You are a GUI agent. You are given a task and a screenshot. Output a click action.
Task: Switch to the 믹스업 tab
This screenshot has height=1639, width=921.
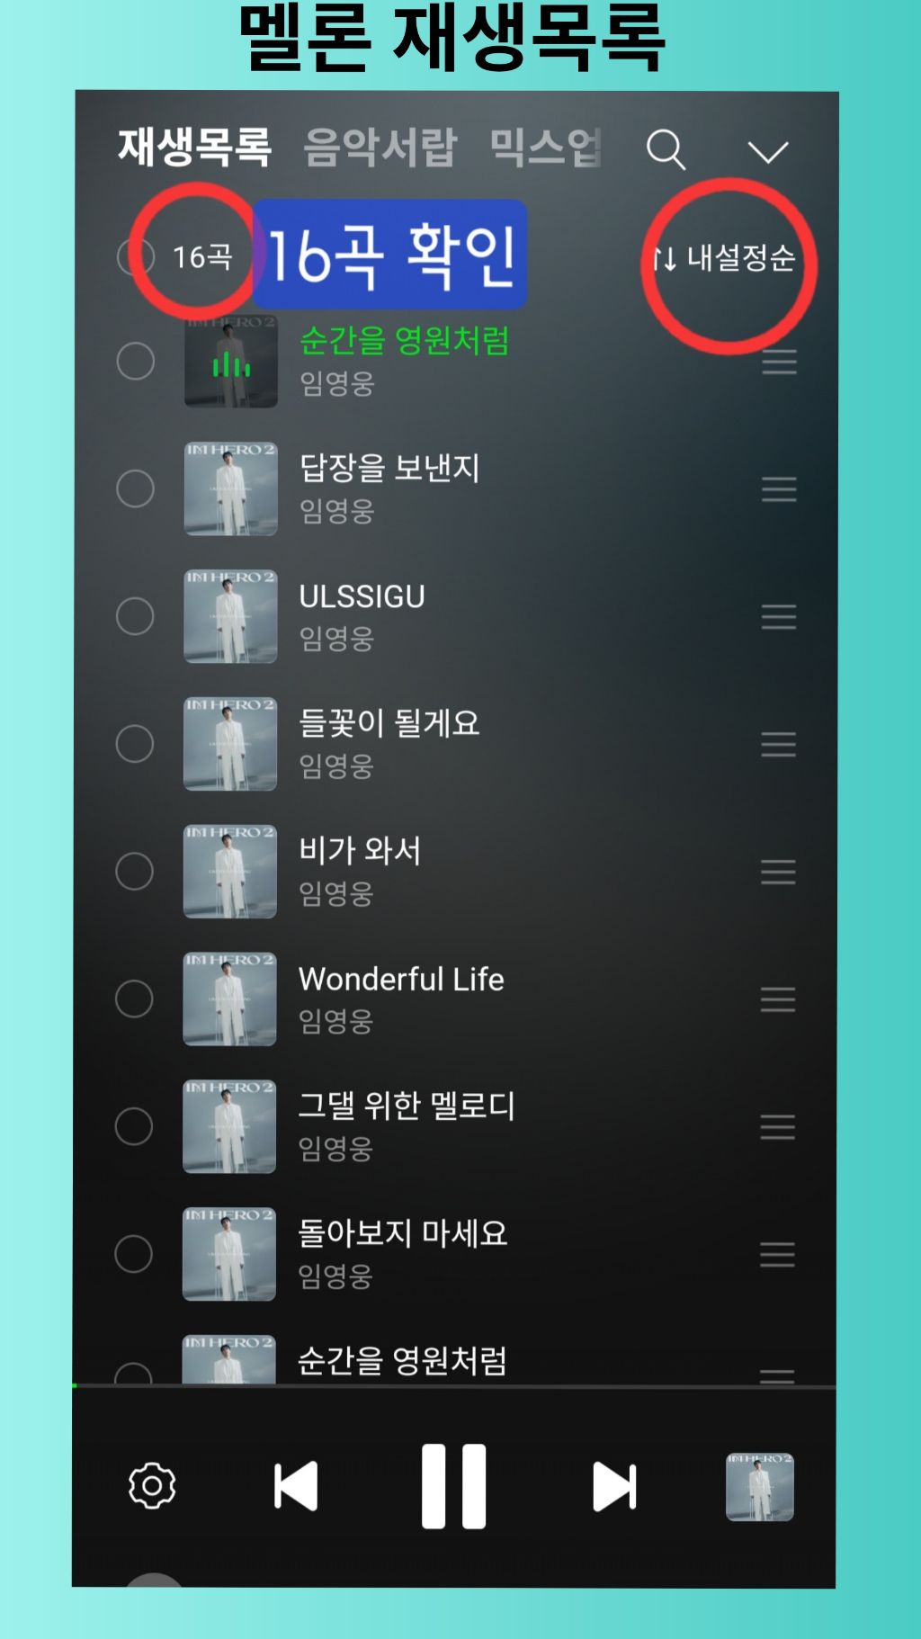tap(545, 148)
